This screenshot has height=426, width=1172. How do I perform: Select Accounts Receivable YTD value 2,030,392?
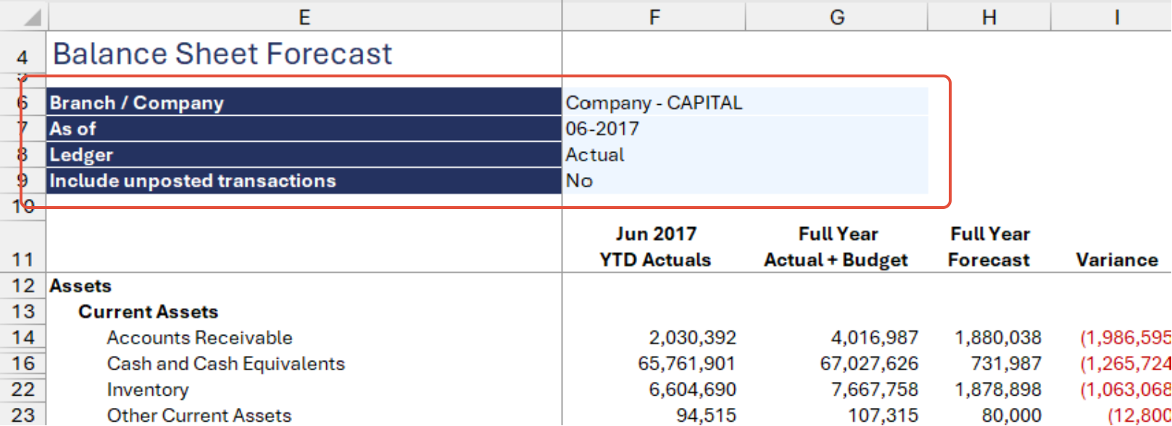(692, 338)
